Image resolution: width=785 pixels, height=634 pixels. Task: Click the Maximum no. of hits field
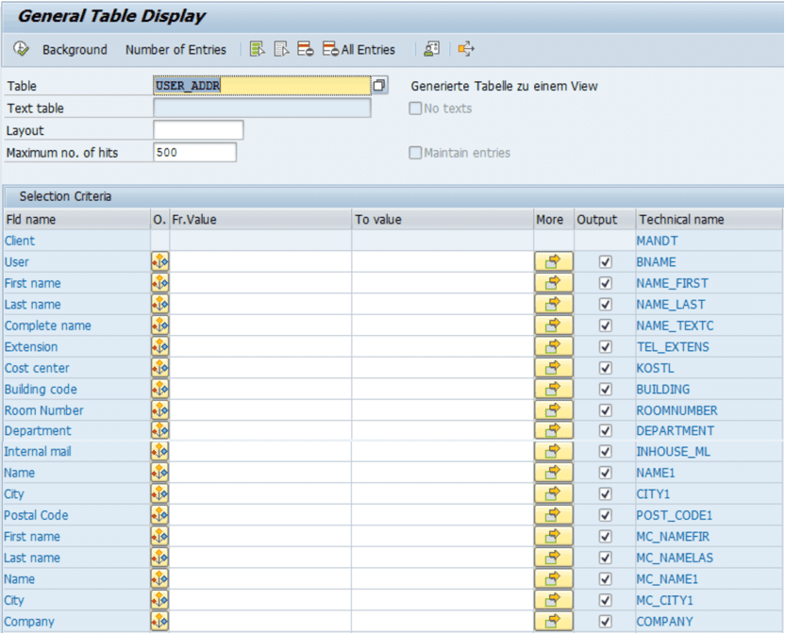coord(194,152)
